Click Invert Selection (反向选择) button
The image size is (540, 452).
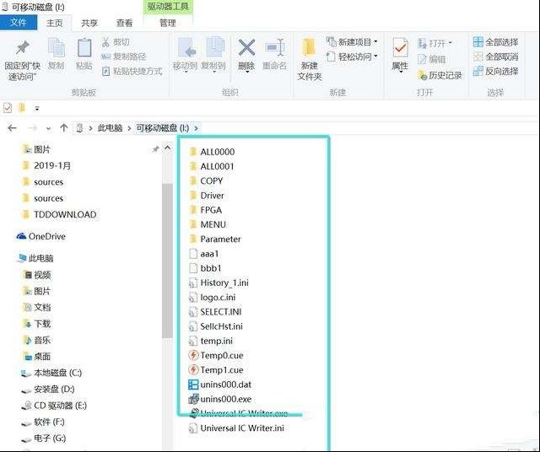[495, 71]
